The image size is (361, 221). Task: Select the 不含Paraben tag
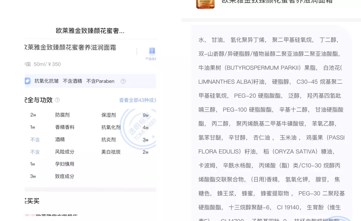pyautogui.click(x=100, y=81)
